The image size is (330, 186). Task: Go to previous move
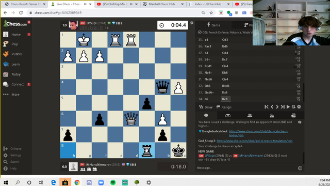click(x=272, y=107)
